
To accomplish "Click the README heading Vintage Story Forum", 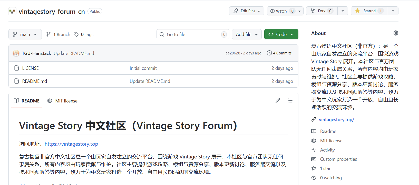I will tap(128, 126).
